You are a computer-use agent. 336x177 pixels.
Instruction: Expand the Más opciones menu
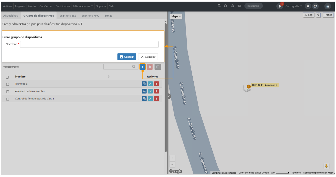[x=83, y=6]
